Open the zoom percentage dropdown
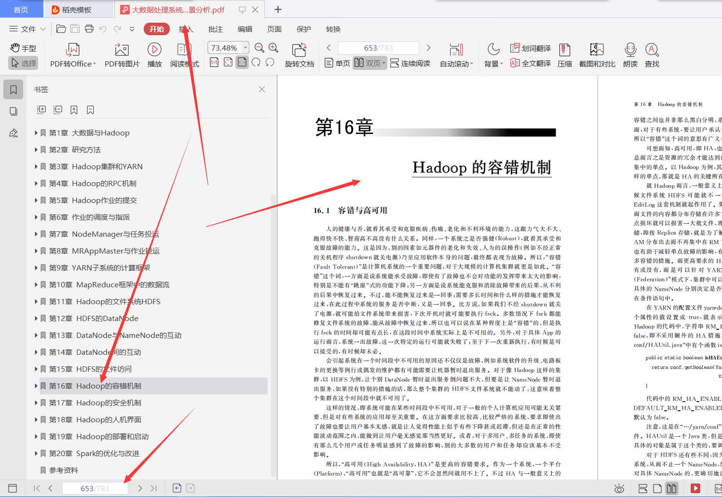The height and width of the screenshot is (497, 722). pos(245,48)
